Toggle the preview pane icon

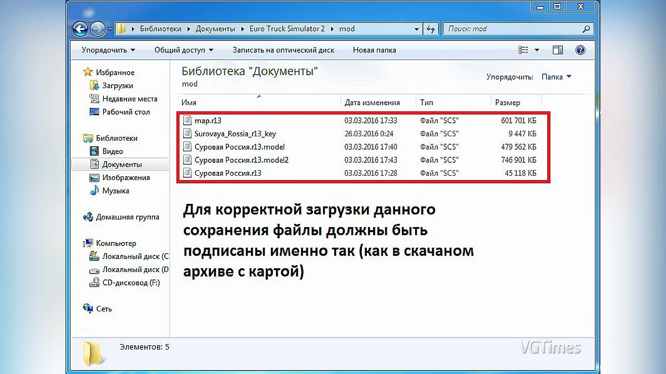pos(558,50)
